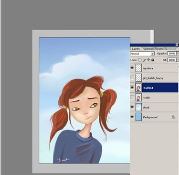The height and width of the screenshot is (175, 179).
Task: Select the girl_sketch_heyyy layer thumbnail
Action: pos(138,78)
